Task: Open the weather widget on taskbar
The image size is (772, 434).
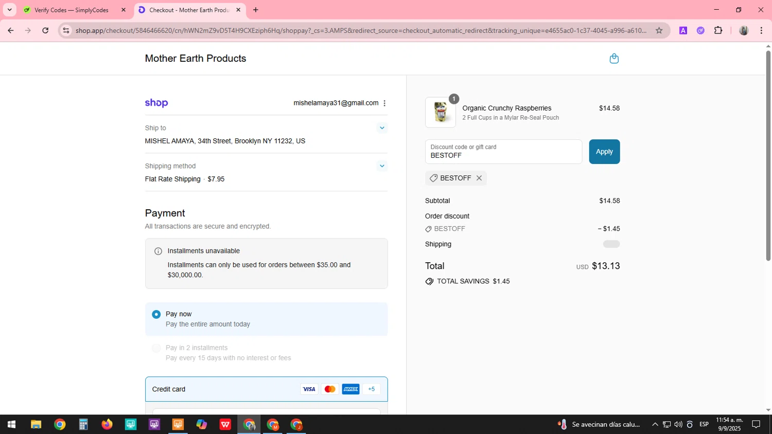Action: point(599,425)
